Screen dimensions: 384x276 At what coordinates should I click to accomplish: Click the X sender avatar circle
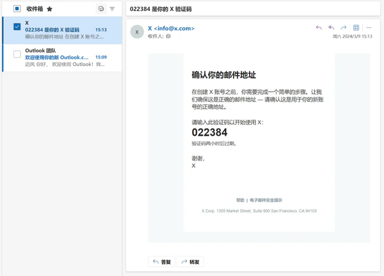click(137, 32)
